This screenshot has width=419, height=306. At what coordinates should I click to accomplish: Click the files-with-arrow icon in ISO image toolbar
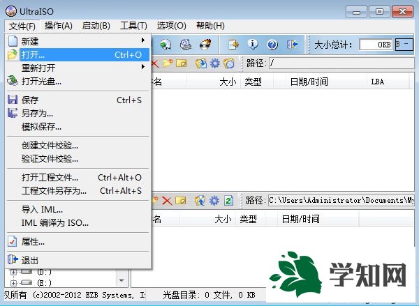pos(201,63)
